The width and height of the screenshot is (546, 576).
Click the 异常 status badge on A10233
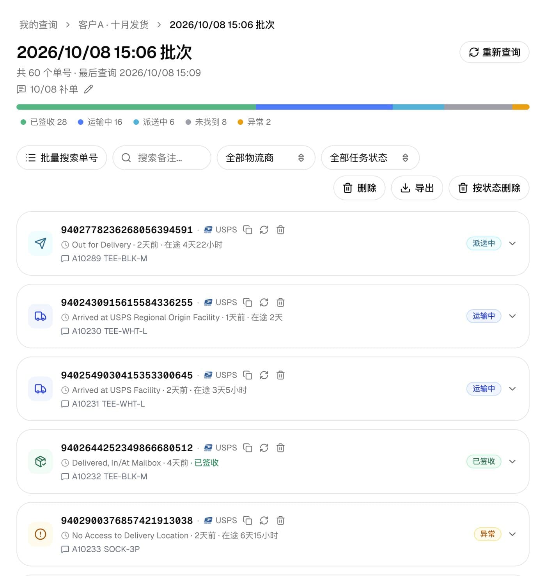click(x=487, y=534)
